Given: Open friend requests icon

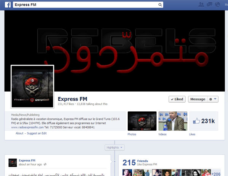Looking at the screenshot, I should (x=201, y=5).
